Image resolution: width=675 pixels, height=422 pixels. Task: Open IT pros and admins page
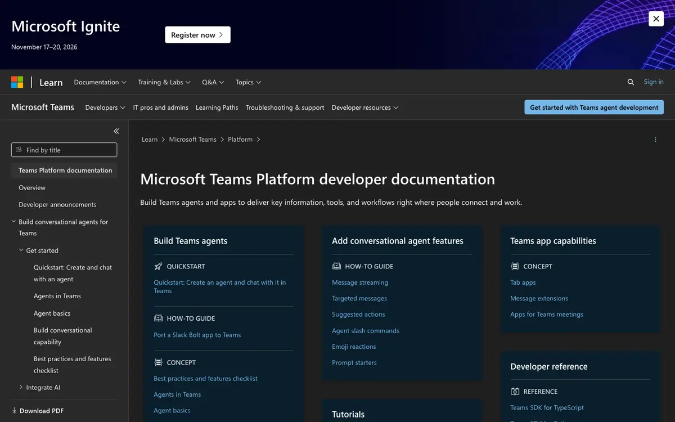(161, 107)
